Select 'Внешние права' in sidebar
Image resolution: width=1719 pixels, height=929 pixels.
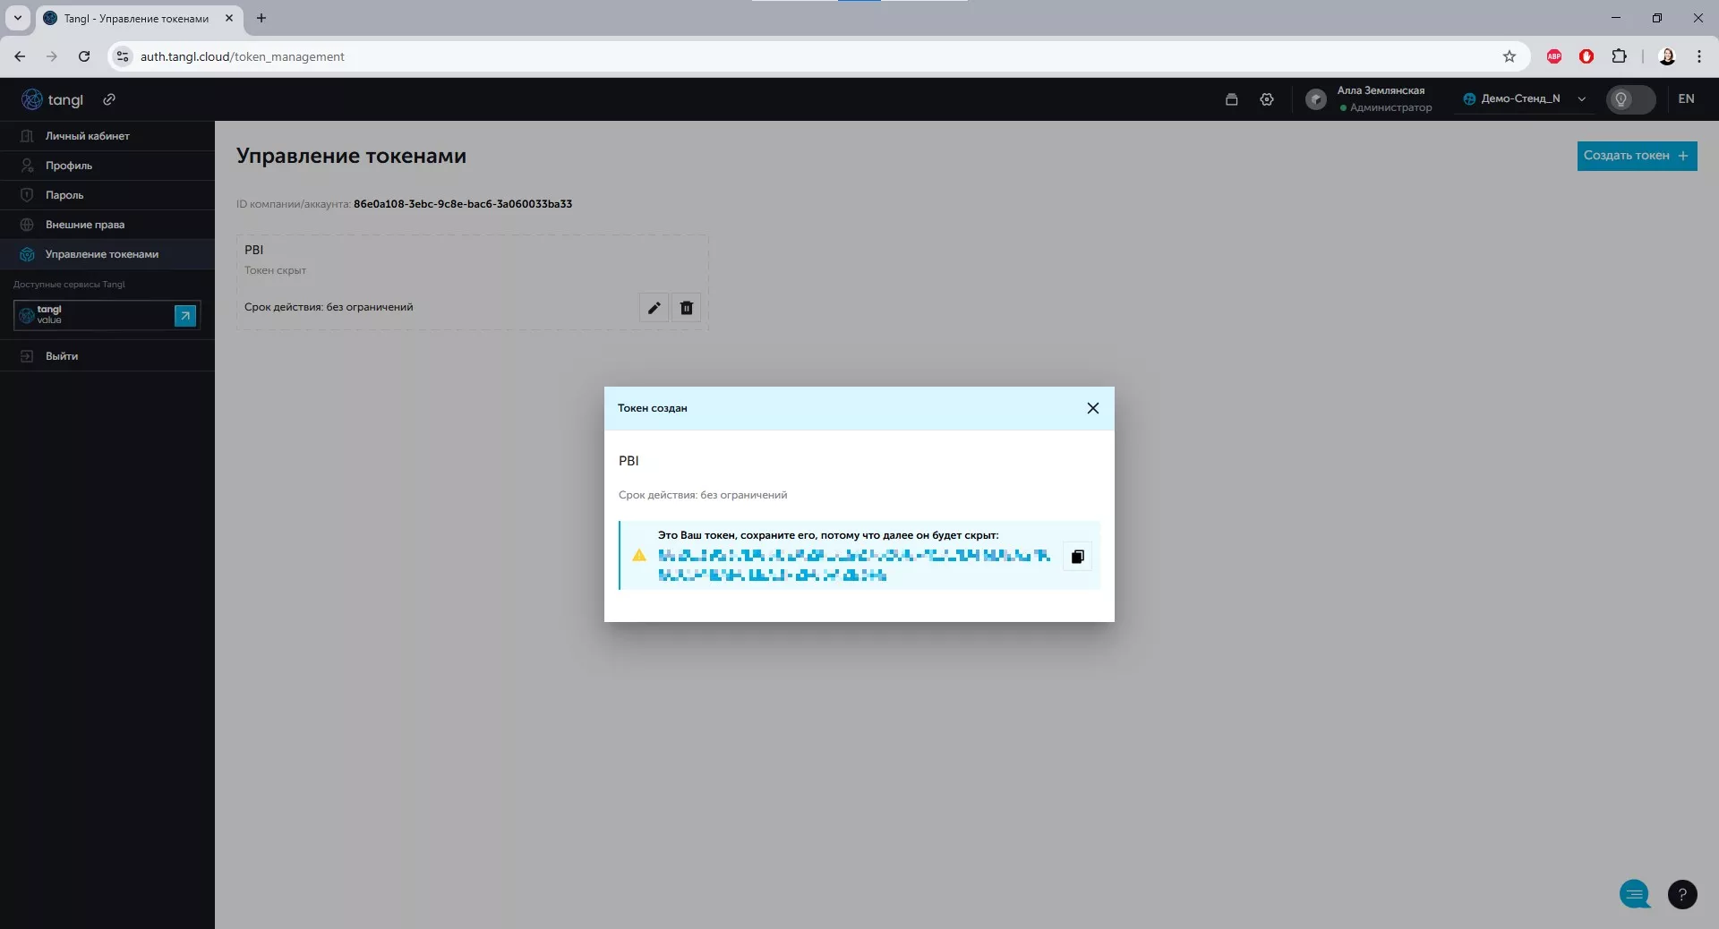[85, 225]
